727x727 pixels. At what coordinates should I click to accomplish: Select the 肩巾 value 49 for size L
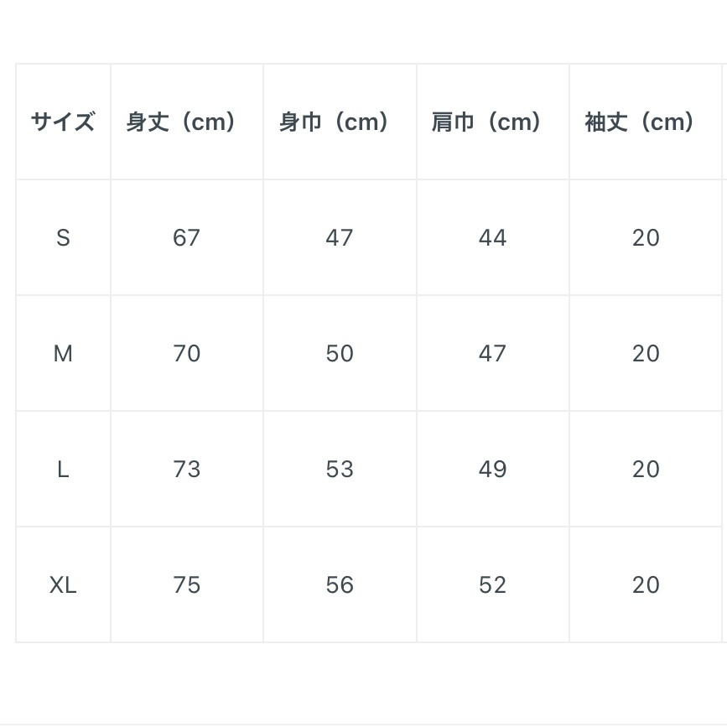click(x=492, y=470)
